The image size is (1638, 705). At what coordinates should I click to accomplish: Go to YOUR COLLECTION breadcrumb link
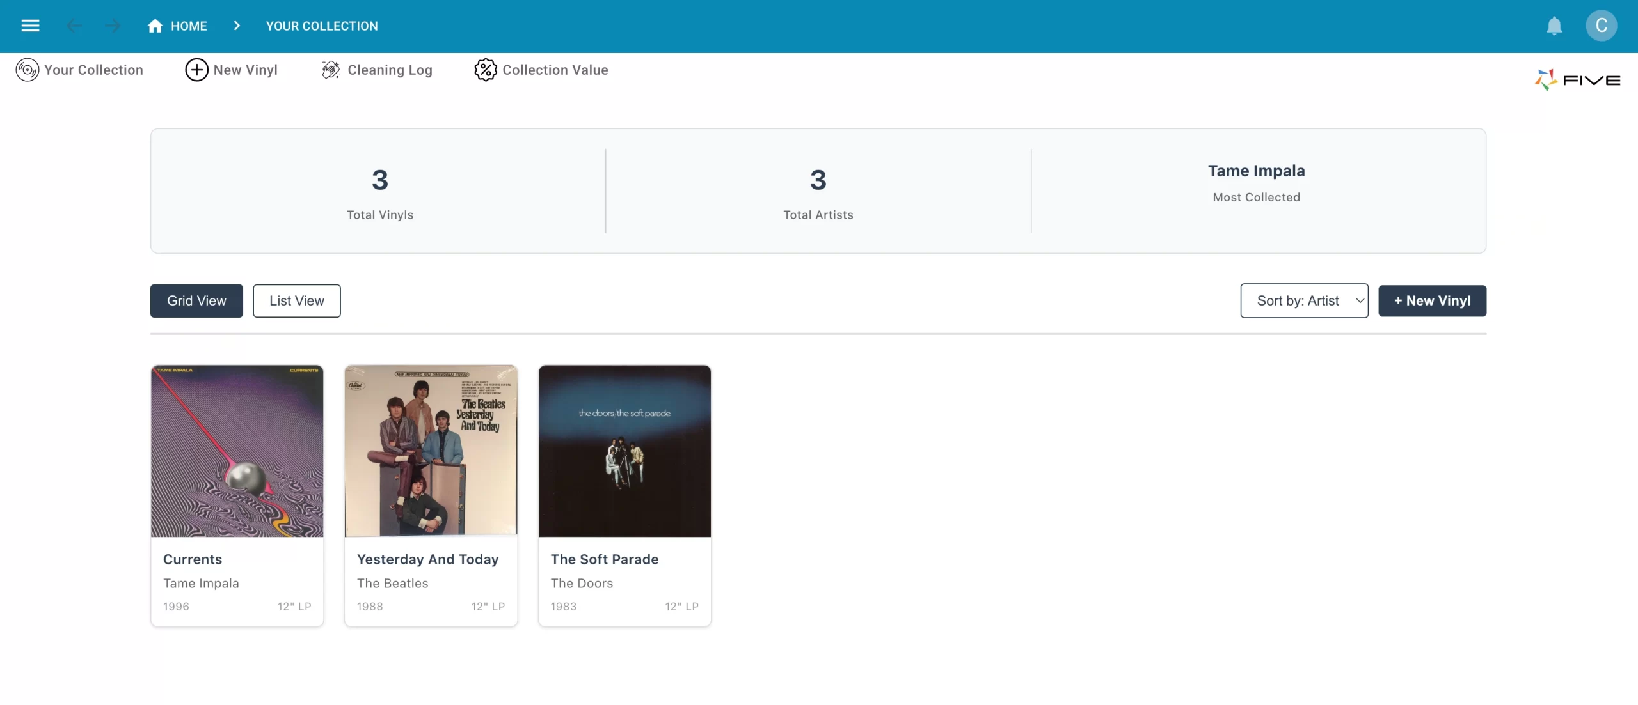click(322, 26)
